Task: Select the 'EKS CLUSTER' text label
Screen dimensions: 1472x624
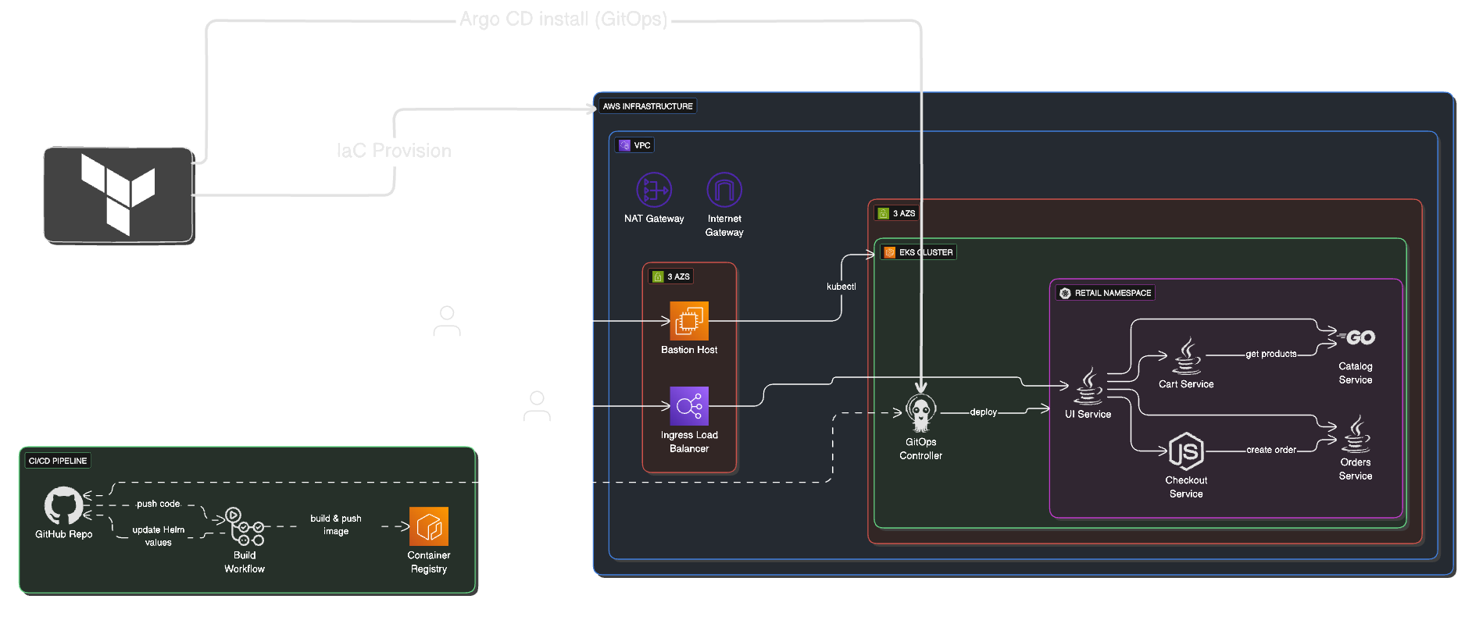Action: pyautogui.click(x=926, y=252)
